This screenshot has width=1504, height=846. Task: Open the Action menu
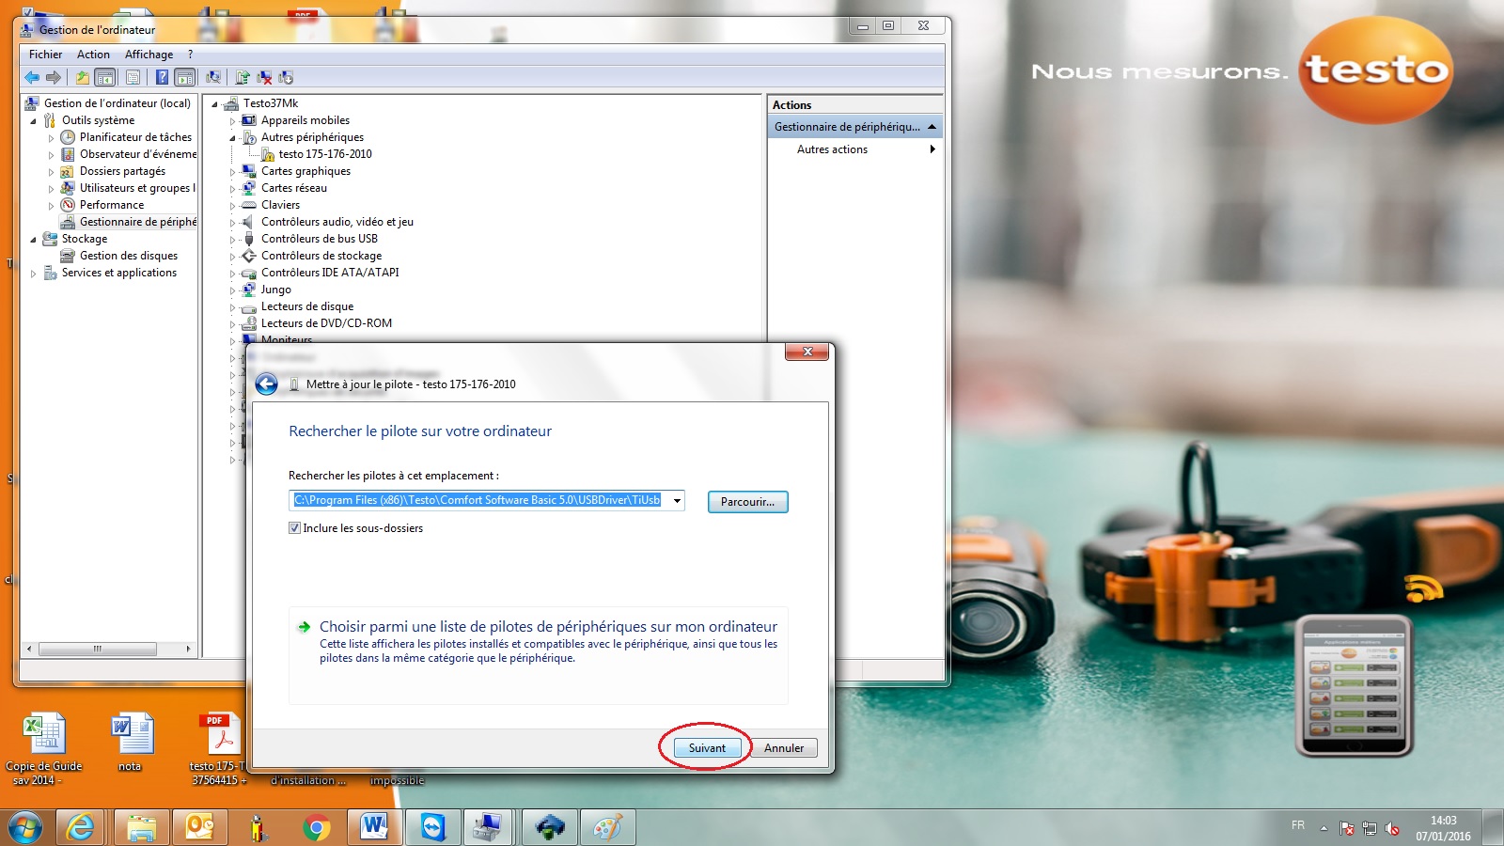(x=93, y=55)
